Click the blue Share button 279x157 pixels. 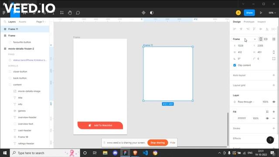(249, 13)
